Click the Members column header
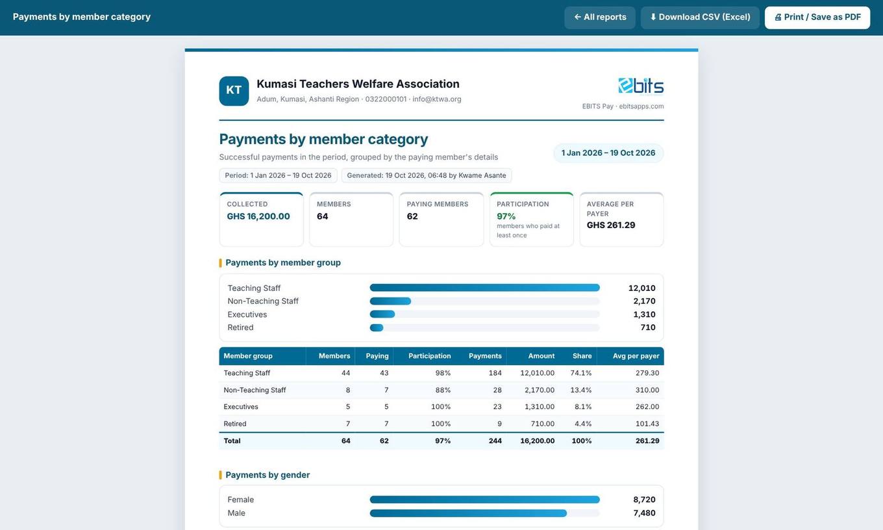 coord(330,356)
